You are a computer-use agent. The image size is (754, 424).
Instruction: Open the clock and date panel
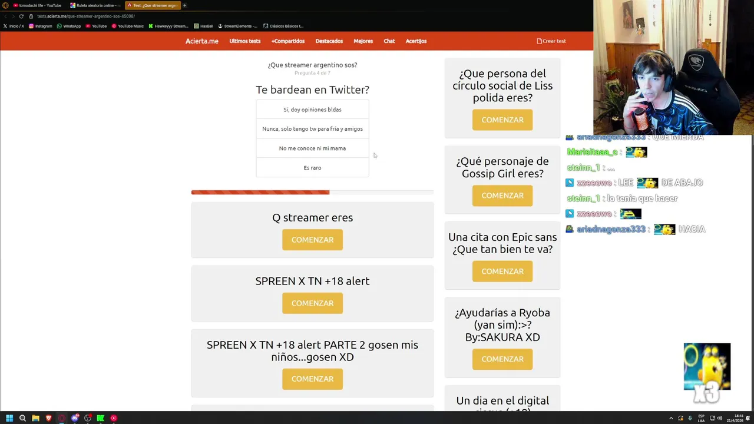tap(736, 418)
